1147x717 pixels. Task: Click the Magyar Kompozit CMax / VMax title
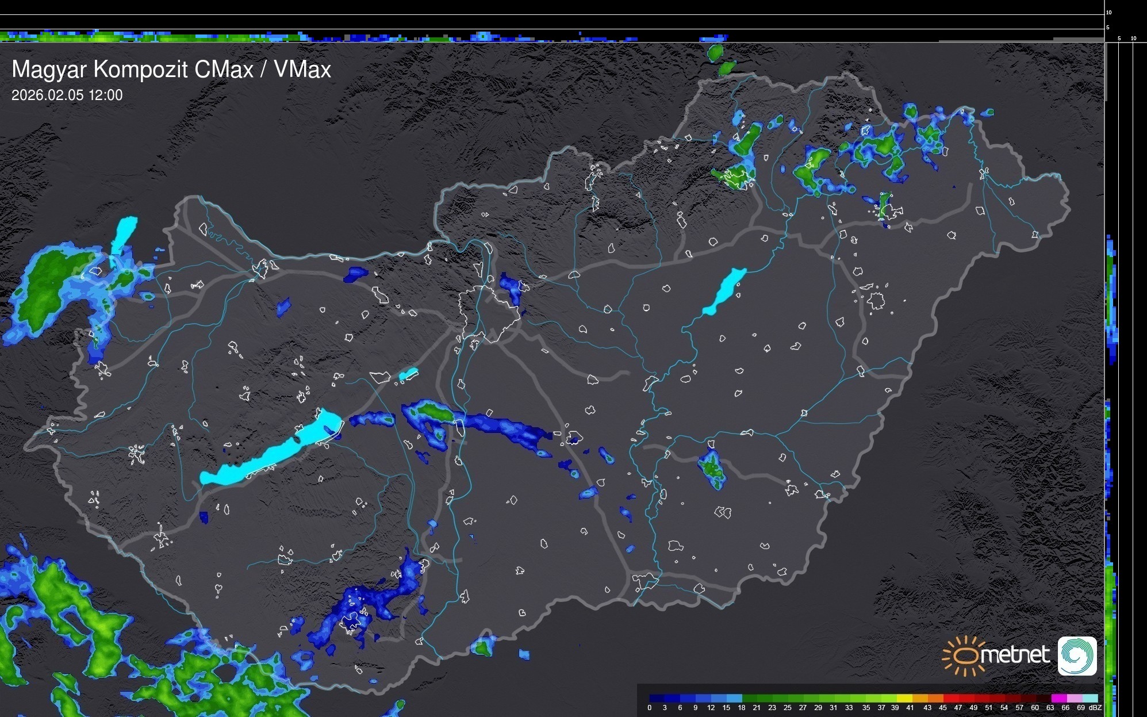(x=171, y=70)
